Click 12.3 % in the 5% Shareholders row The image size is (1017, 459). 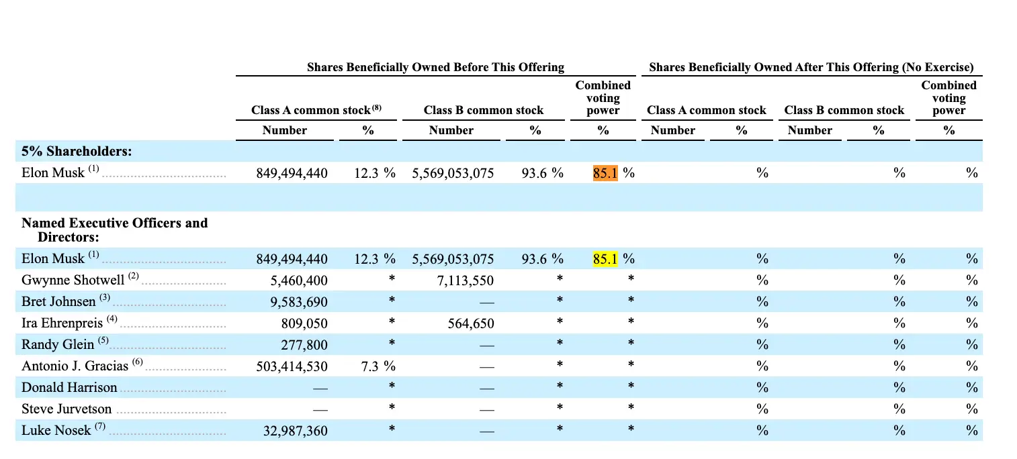[375, 174]
